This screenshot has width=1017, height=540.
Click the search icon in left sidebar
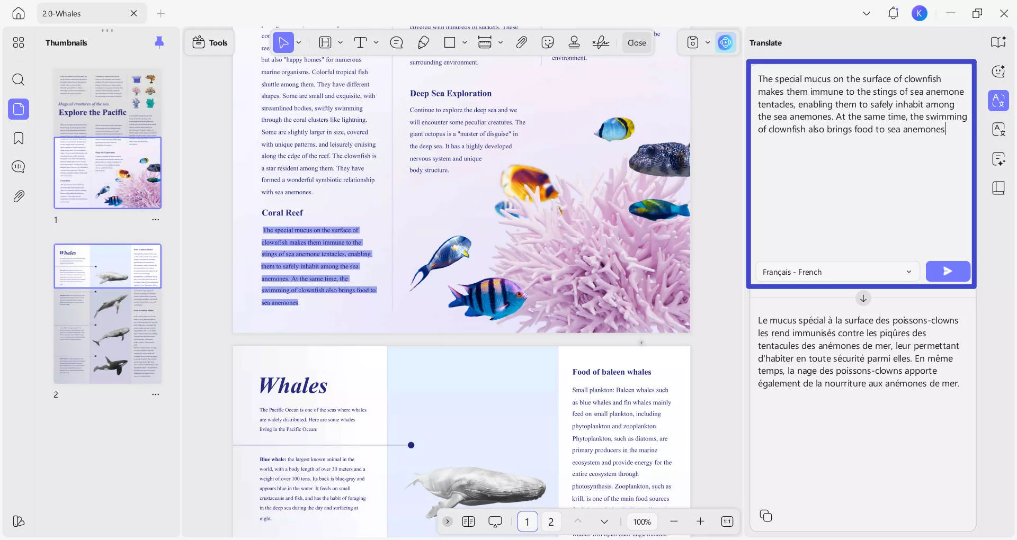(19, 80)
